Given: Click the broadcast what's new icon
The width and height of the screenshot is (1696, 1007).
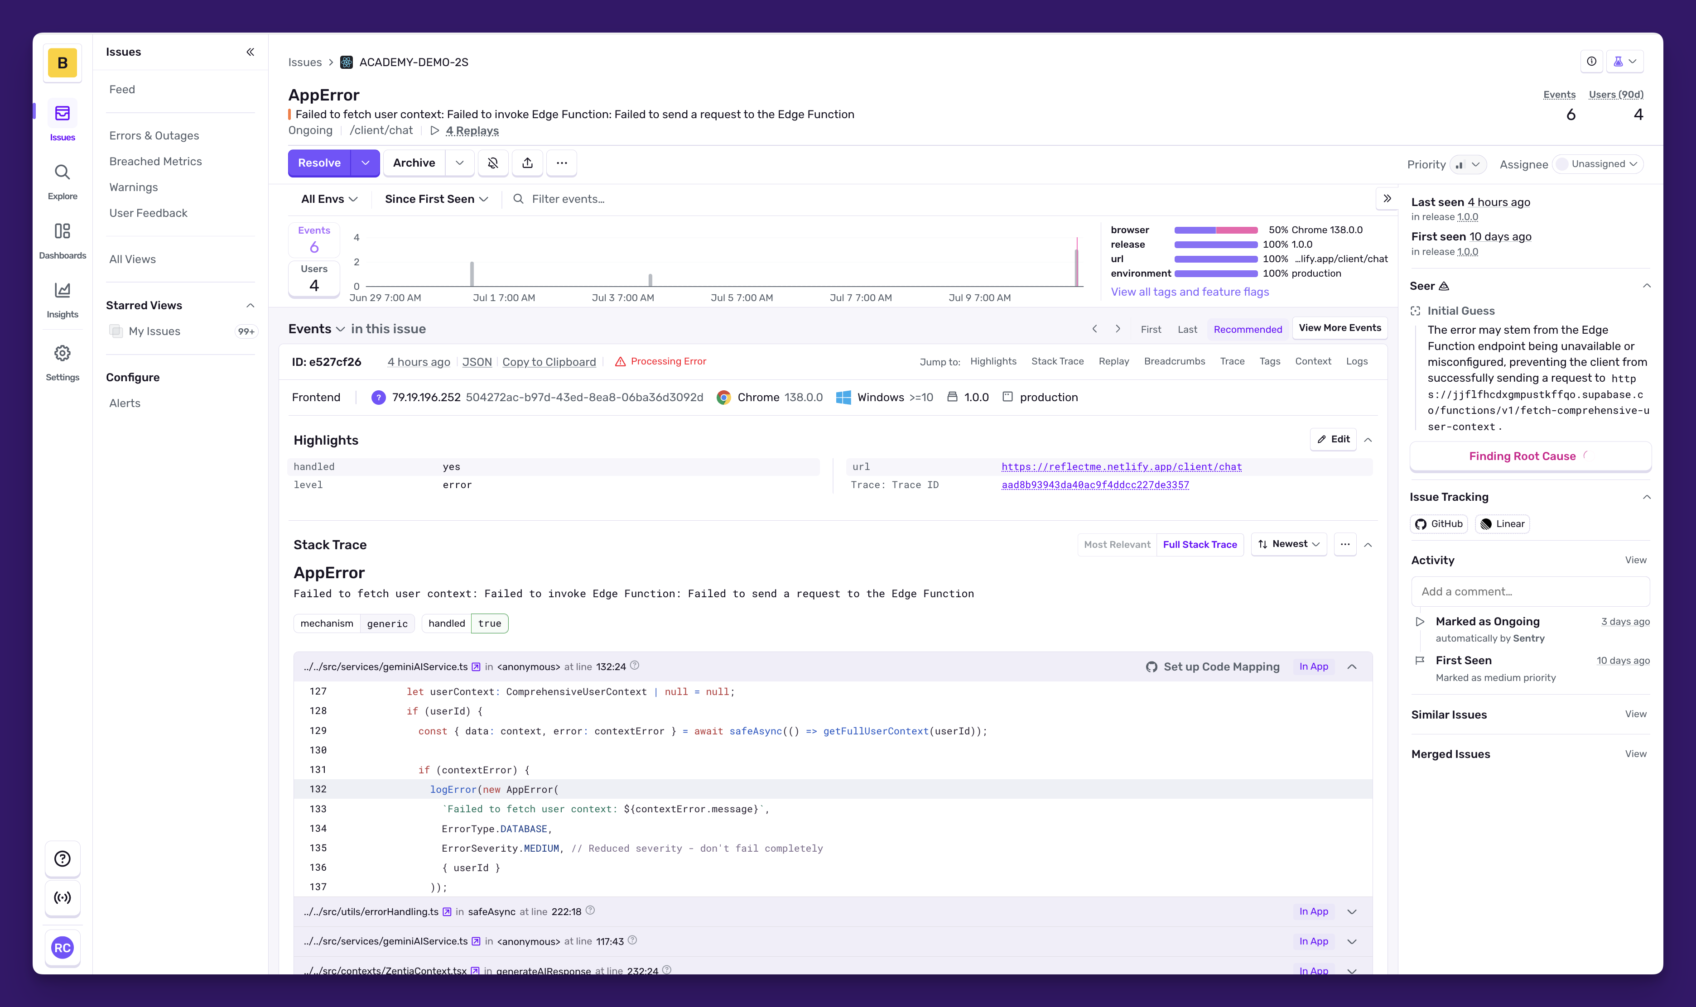Looking at the screenshot, I should [x=63, y=897].
